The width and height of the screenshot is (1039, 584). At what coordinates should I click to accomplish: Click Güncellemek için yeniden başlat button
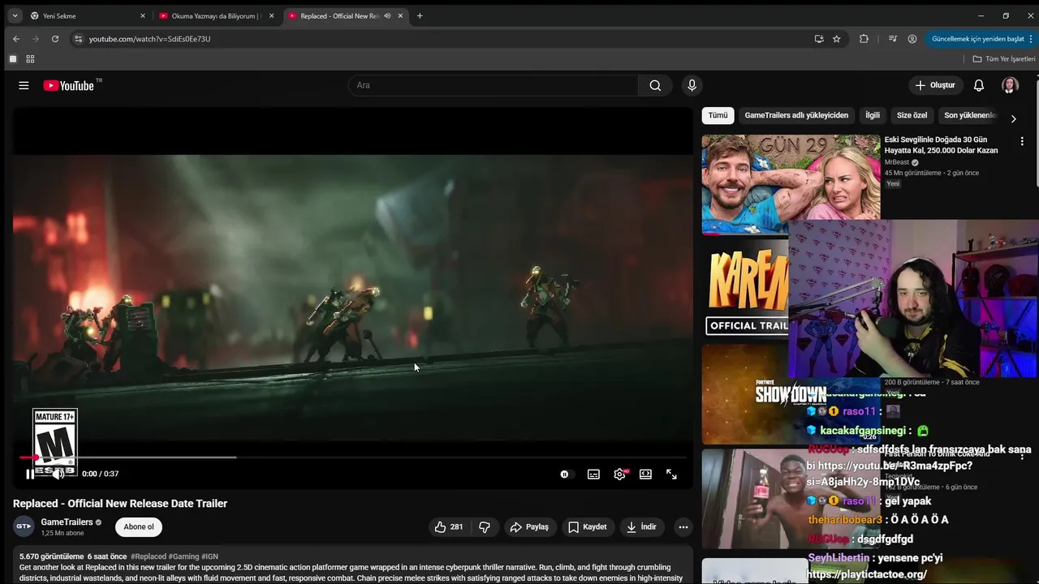coord(981,39)
